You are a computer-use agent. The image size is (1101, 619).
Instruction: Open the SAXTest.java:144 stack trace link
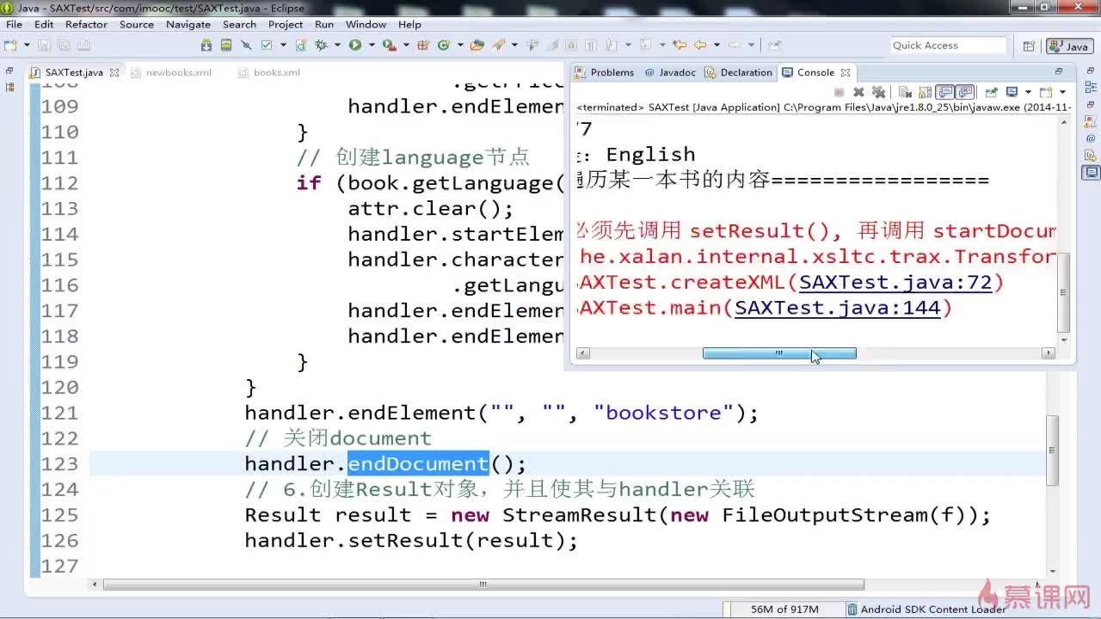(838, 308)
